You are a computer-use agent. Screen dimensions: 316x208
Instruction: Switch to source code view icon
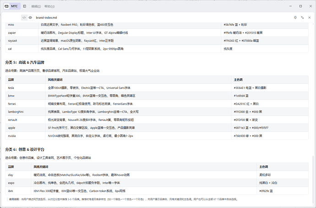coord(24,17)
